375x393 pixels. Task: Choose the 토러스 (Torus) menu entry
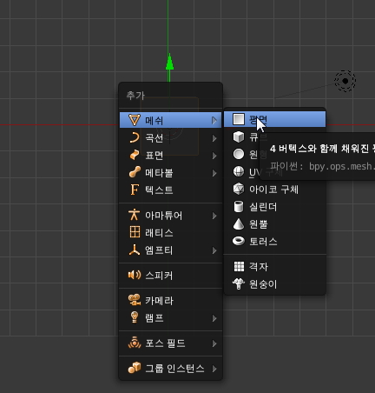(275, 242)
